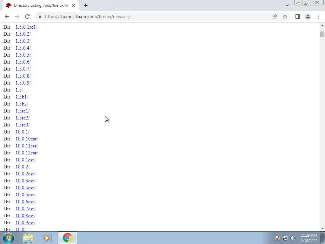The image size is (325, 244).
Task: Open Chrome's three-dot menu
Action: 318,17
